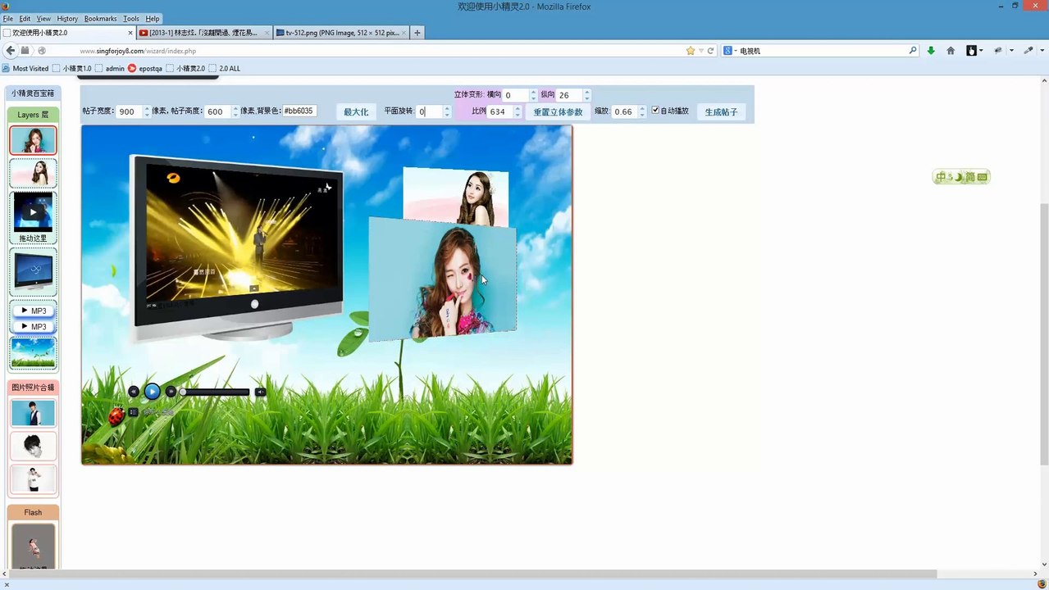Click the 小精灵百宝箱 header
The width and height of the screenshot is (1049, 590).
point(33,93)
